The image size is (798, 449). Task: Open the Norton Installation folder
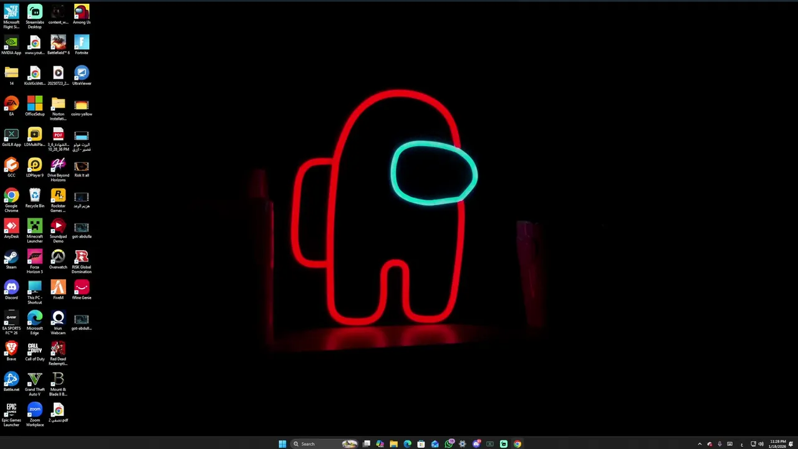coord(58,109)
